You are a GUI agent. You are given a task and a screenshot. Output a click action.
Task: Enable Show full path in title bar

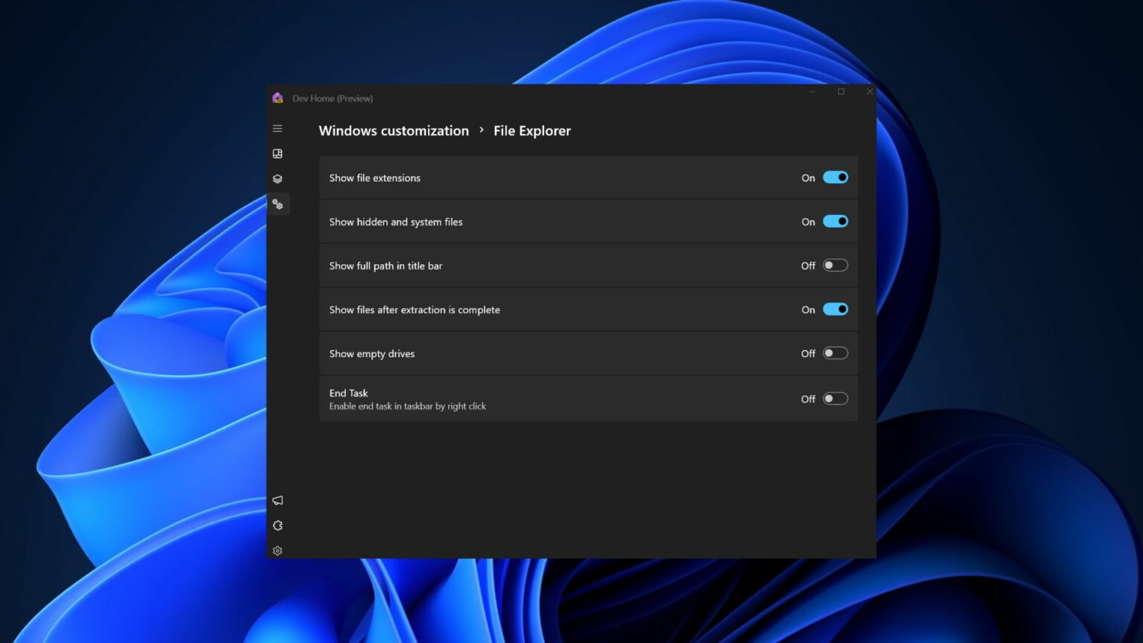835,265
